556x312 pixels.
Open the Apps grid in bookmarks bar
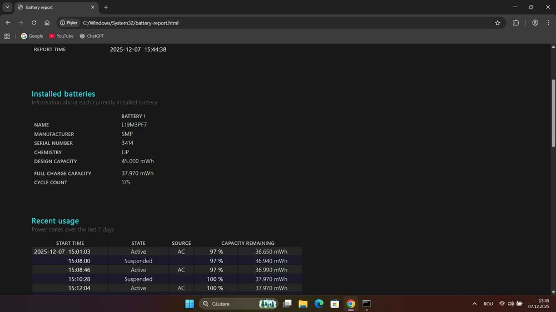pyautogui.click(x=7, y=36)
